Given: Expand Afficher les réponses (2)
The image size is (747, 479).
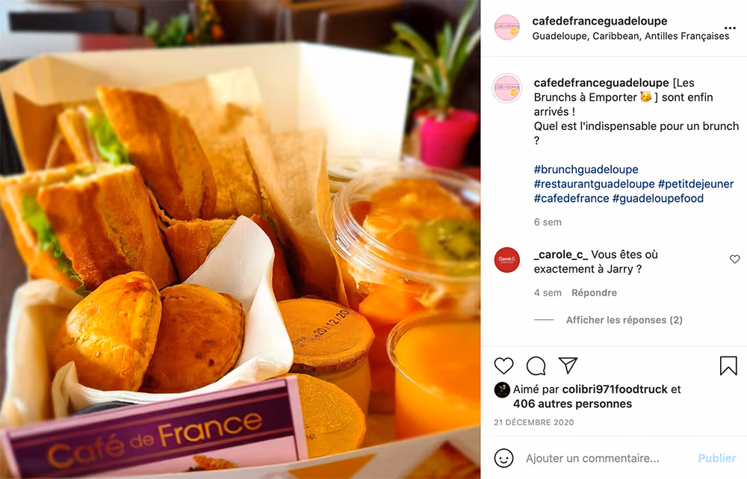Looking at the screenshot, I should (x=624, y=320).
